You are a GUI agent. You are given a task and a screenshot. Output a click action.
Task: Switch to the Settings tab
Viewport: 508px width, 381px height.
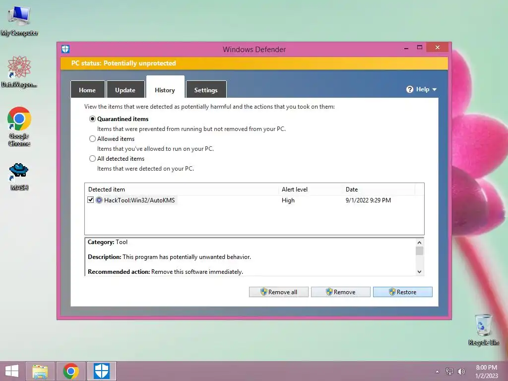pos(206,90)
